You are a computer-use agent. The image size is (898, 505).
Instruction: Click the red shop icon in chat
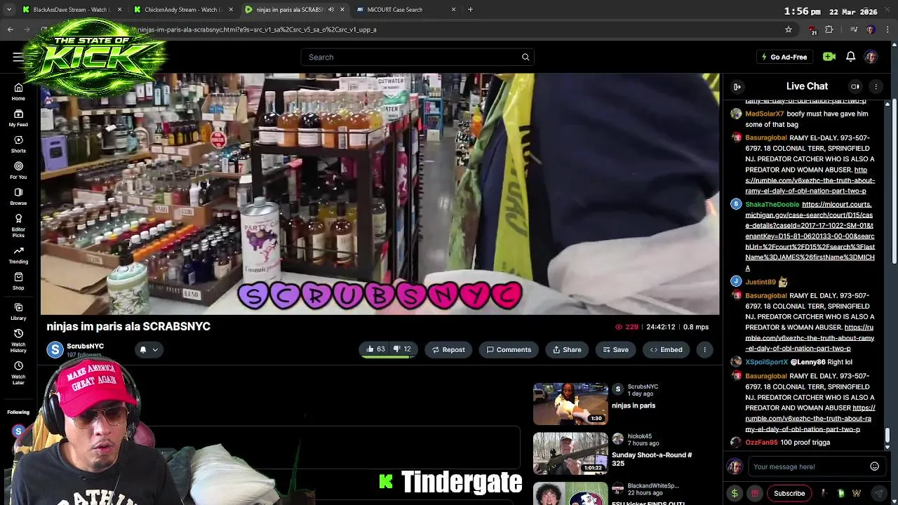[x=755, y=494]
